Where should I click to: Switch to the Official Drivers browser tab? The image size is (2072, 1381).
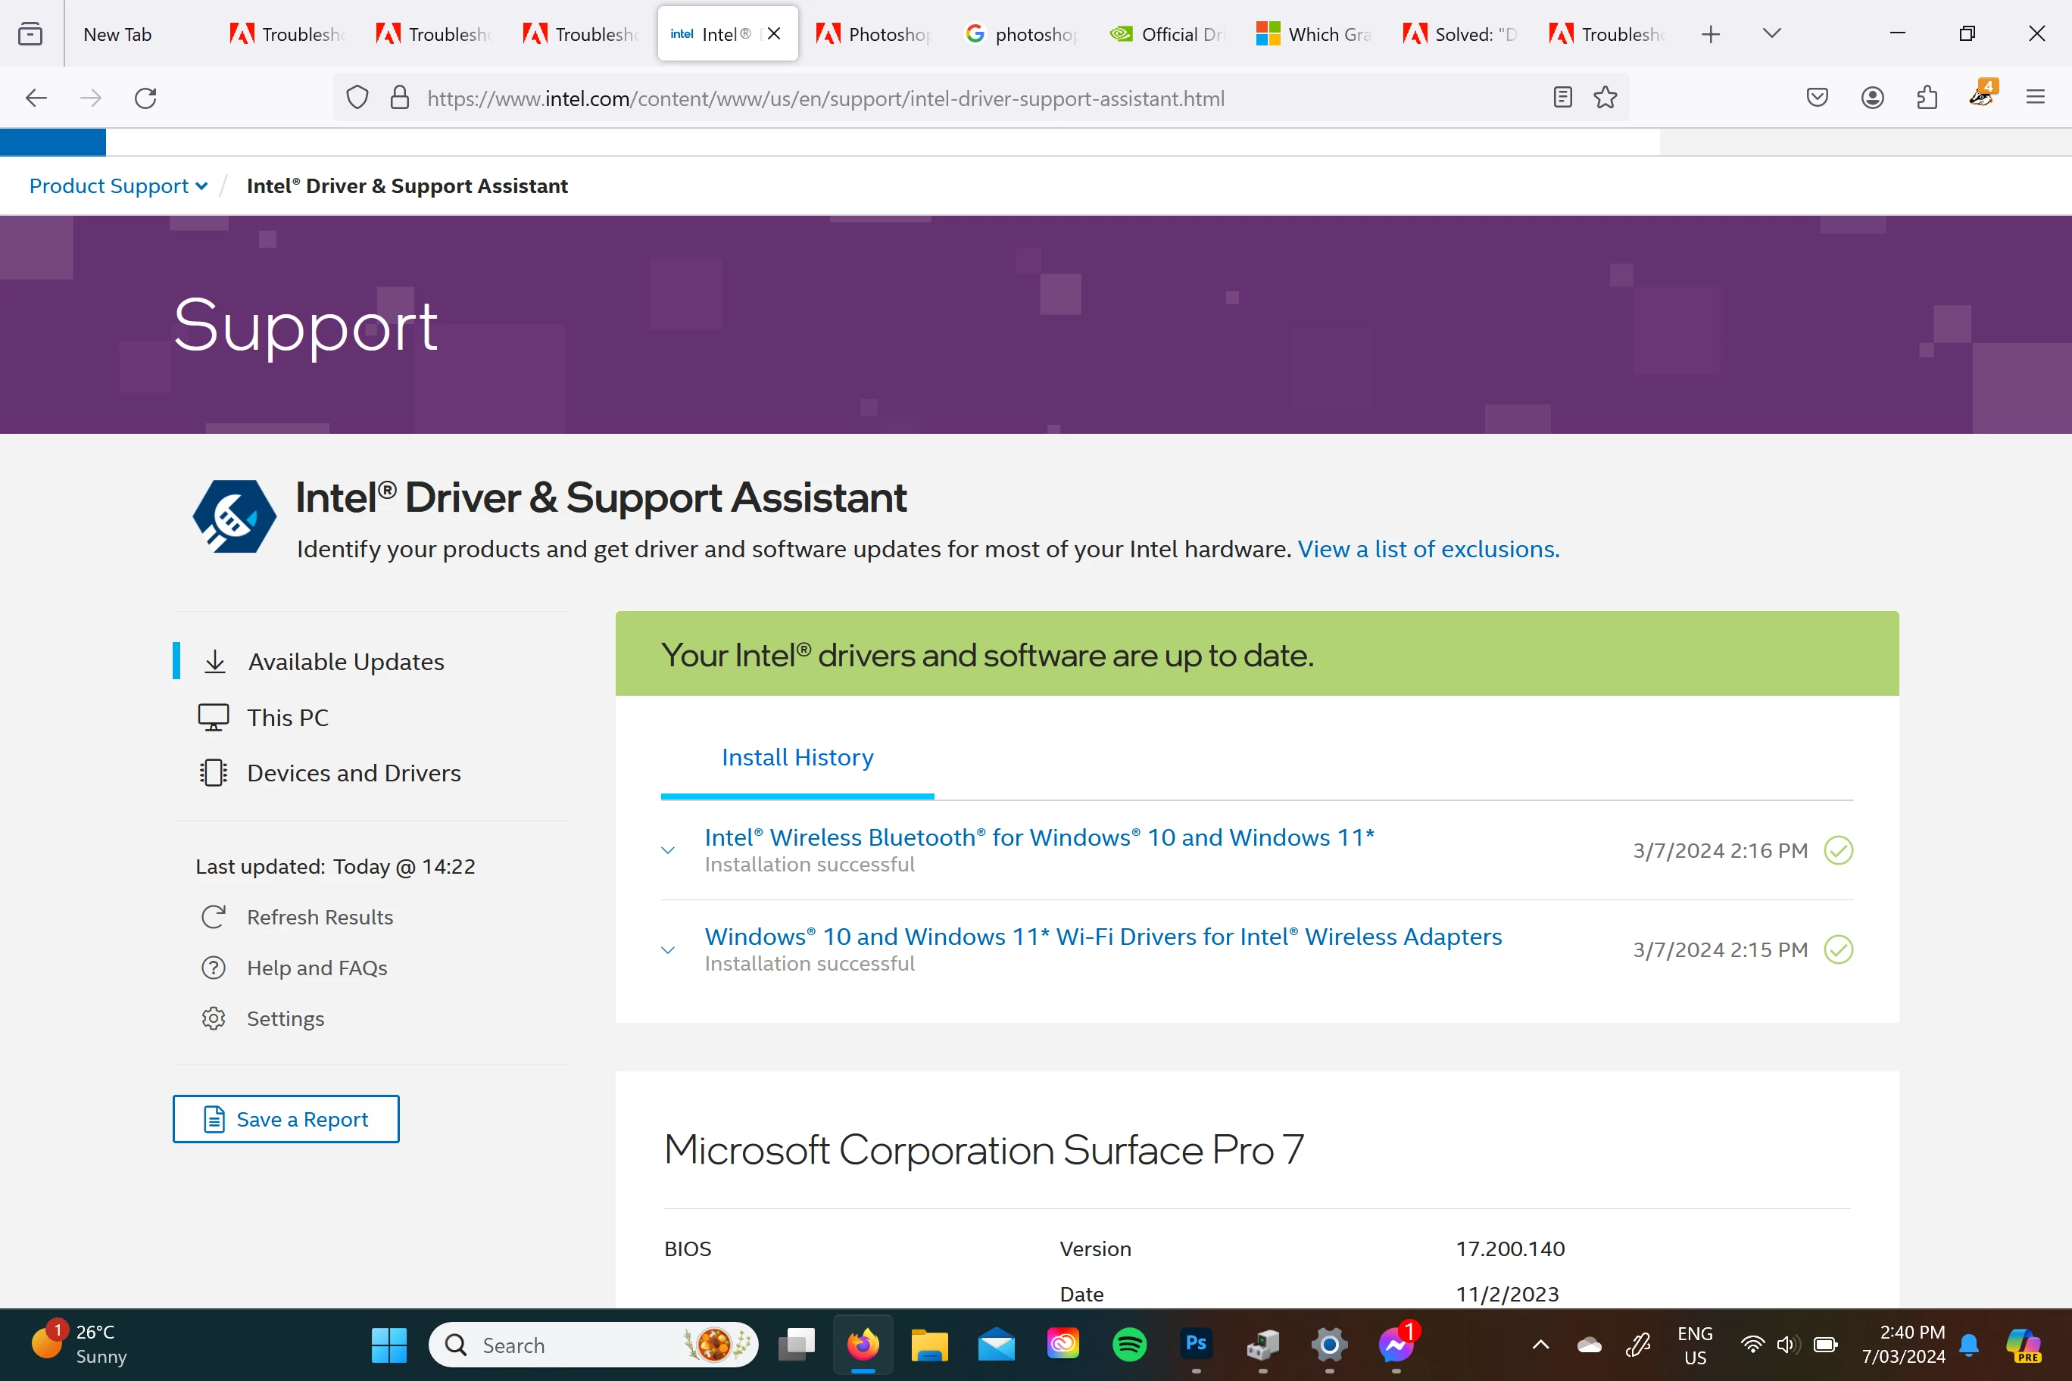[1166, 34]
